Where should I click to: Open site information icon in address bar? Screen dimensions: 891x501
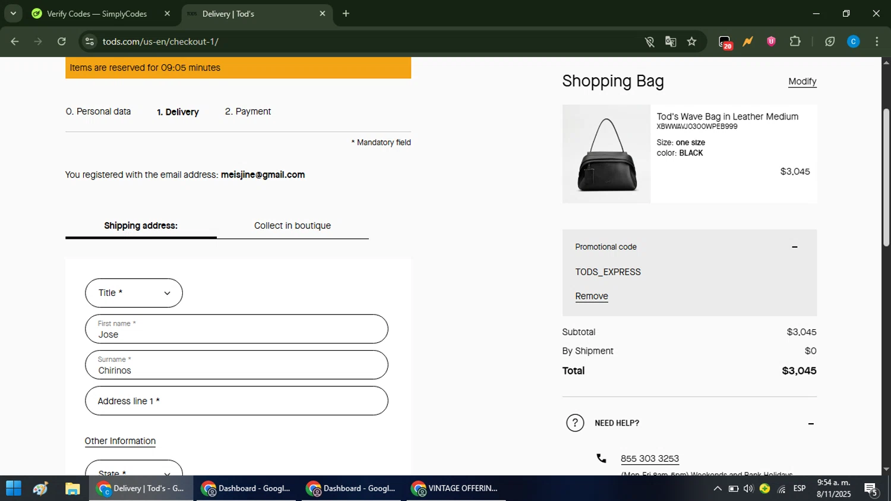click(90, 42)
